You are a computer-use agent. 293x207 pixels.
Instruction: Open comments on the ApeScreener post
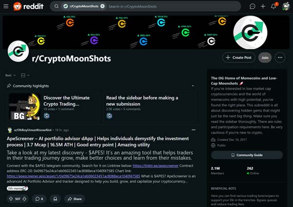pyautogui.click(x=39, y=199)
